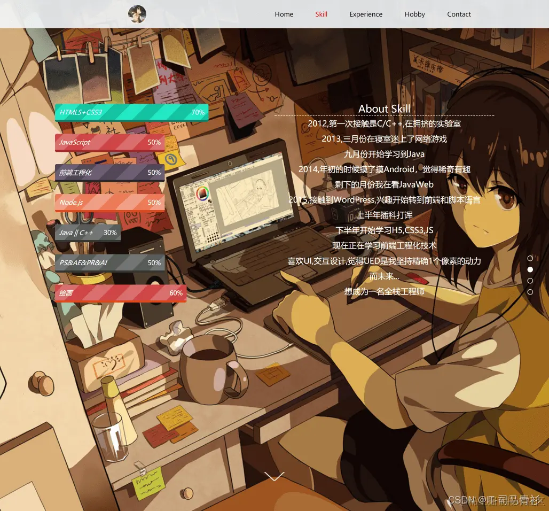
Task: Select the third page indicator dot
Action: (x=530, y=281)
